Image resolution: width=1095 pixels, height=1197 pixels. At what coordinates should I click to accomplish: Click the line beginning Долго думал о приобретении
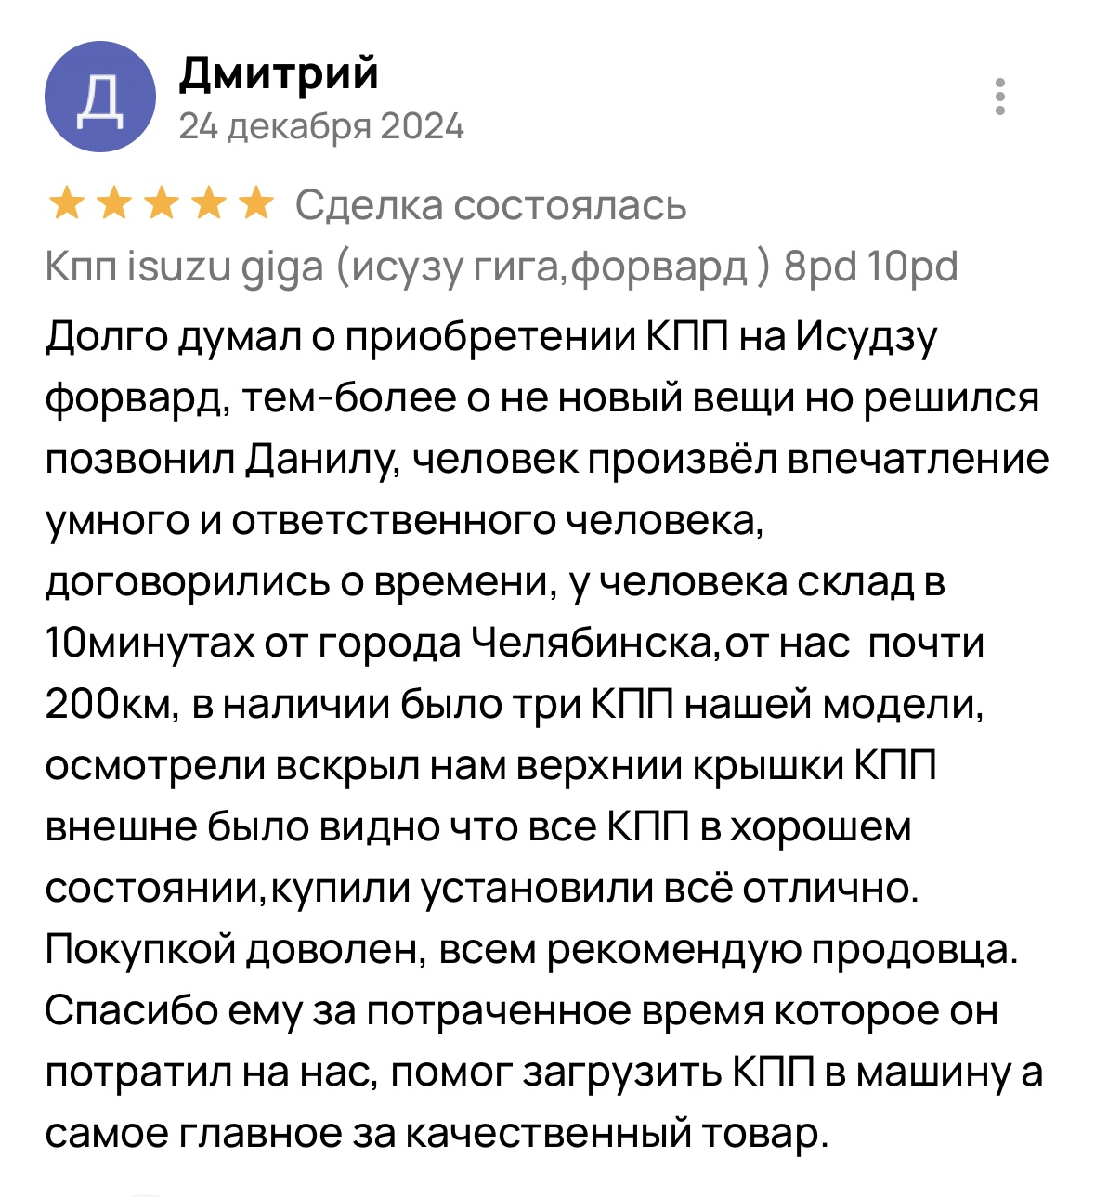pos(492,336)
